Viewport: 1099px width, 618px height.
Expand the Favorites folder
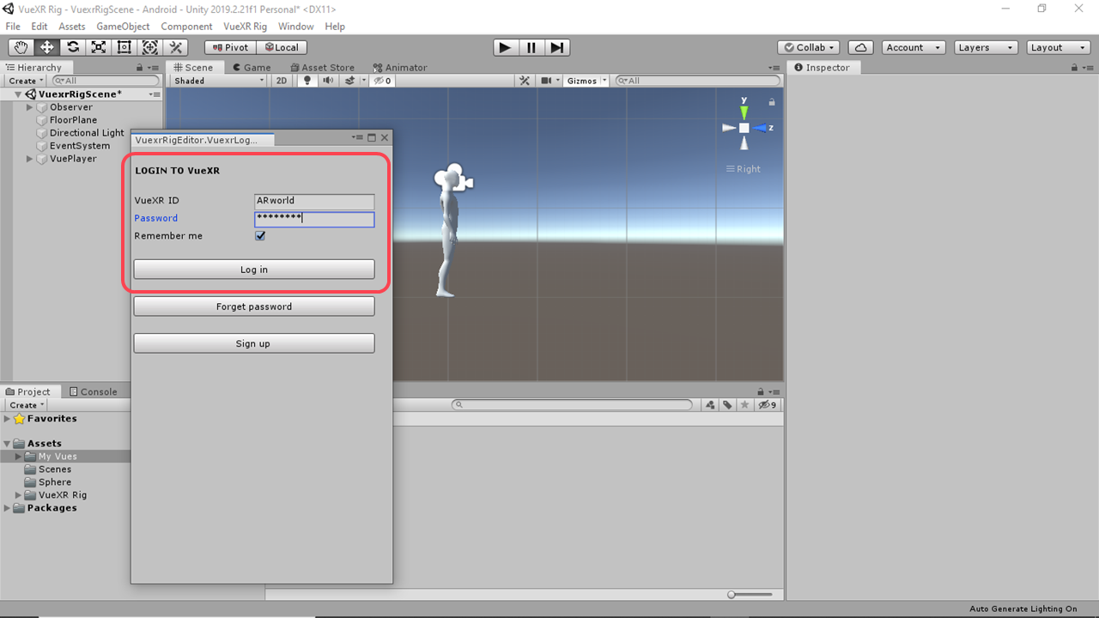8,419
